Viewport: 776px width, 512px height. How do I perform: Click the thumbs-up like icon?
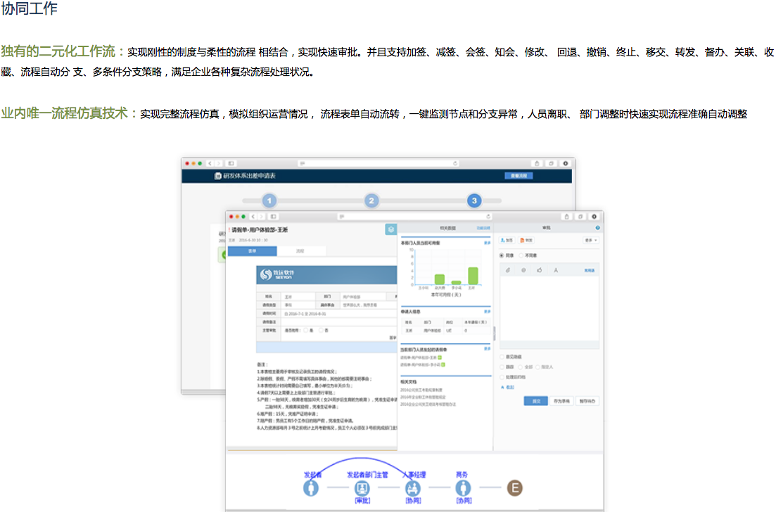[540, 270]
